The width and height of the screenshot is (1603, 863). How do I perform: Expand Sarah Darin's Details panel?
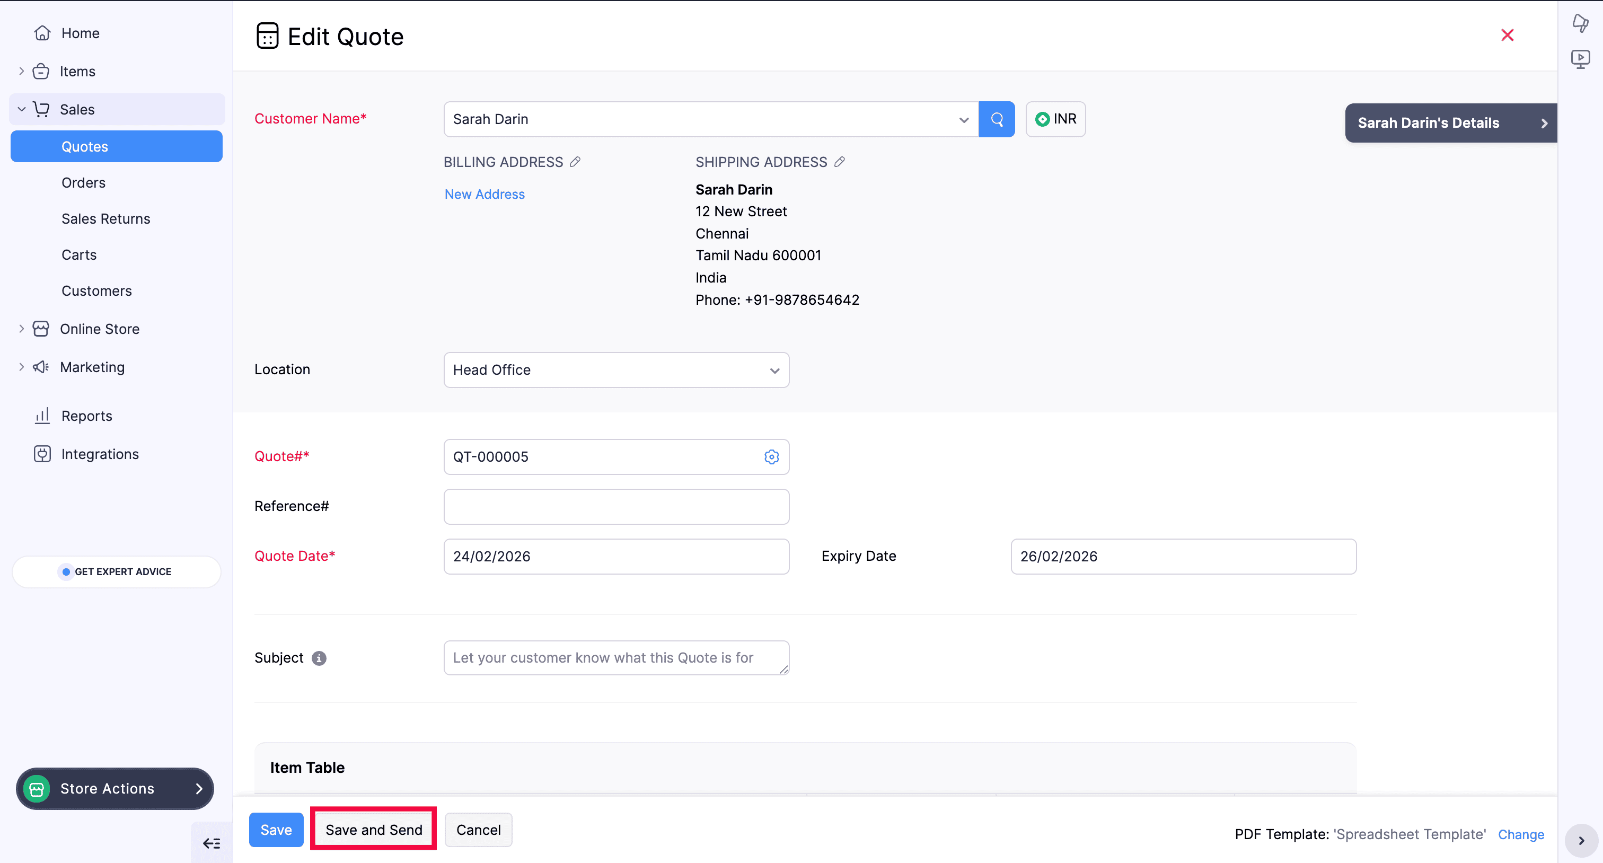click(1450, 123)
